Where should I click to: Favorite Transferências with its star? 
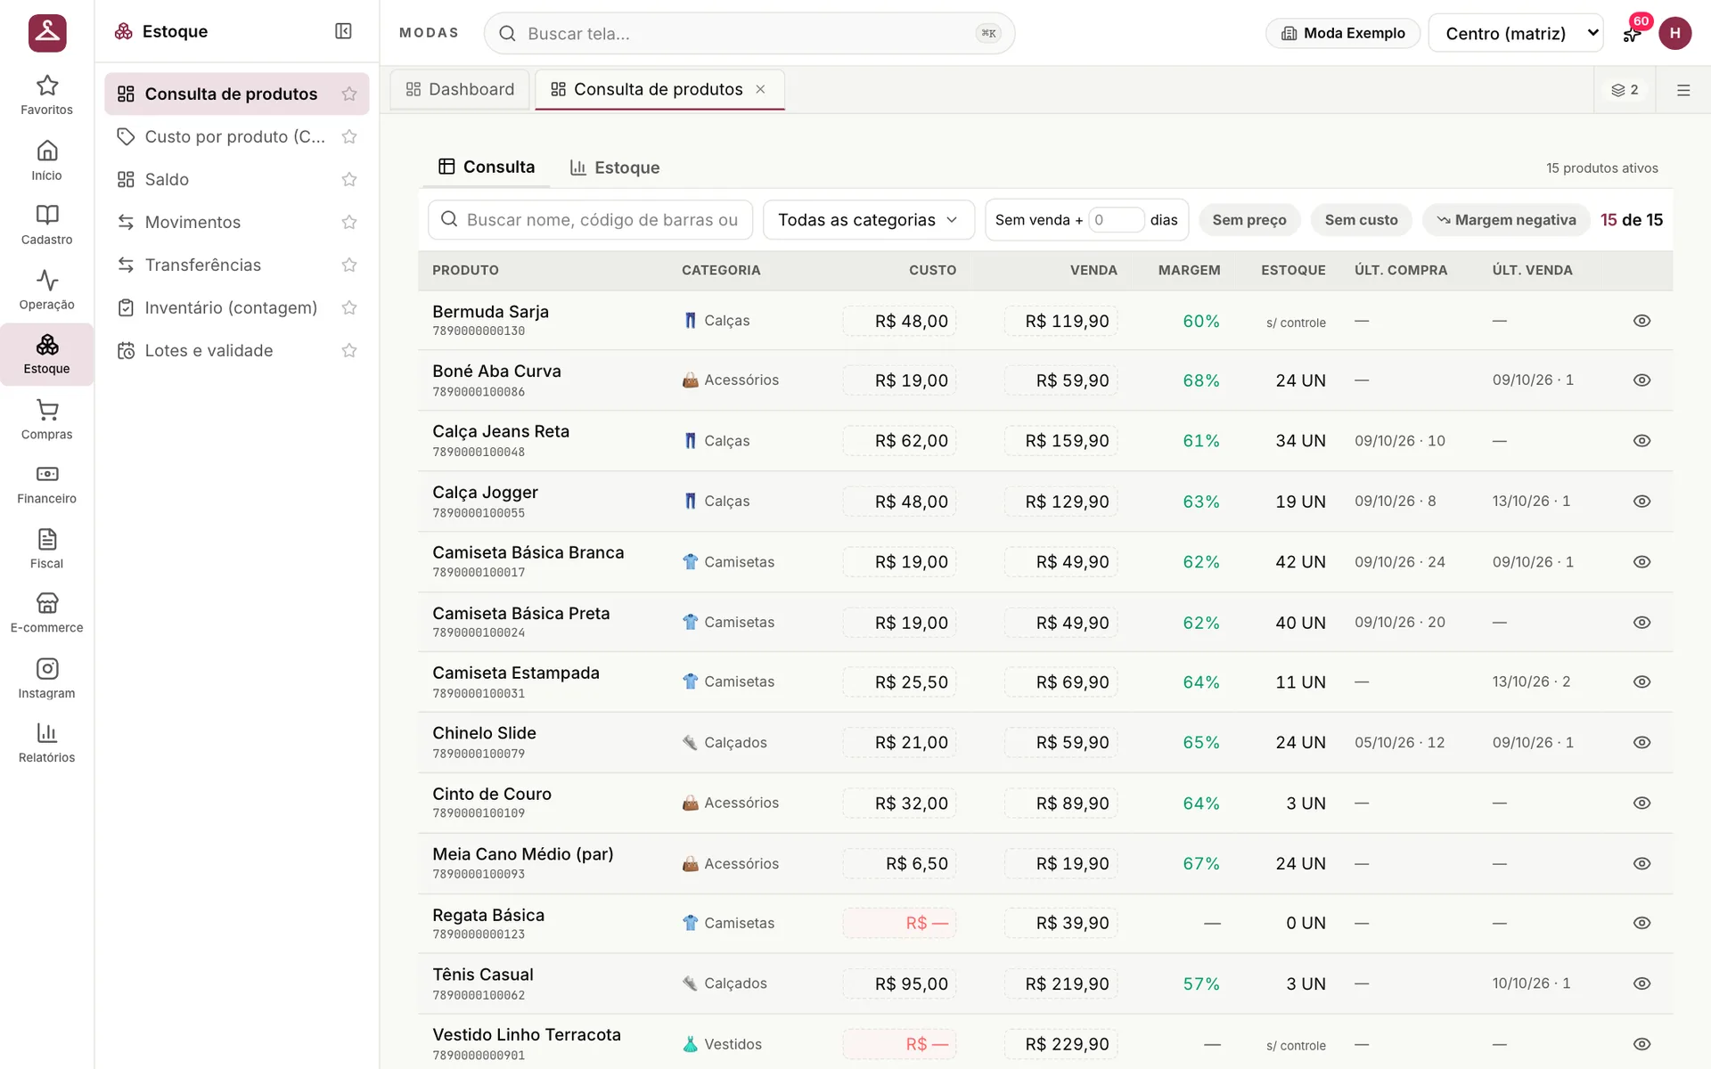[x=349, y=265]
